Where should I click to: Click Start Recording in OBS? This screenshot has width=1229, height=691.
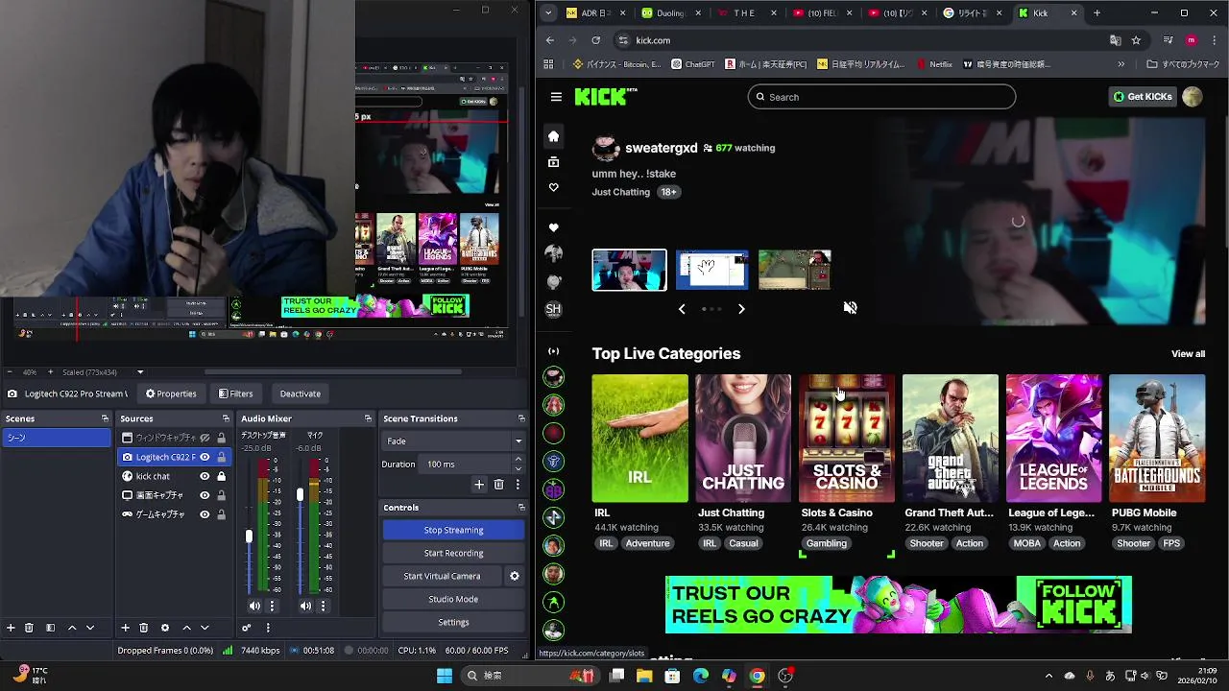click(x=453, y=553)
